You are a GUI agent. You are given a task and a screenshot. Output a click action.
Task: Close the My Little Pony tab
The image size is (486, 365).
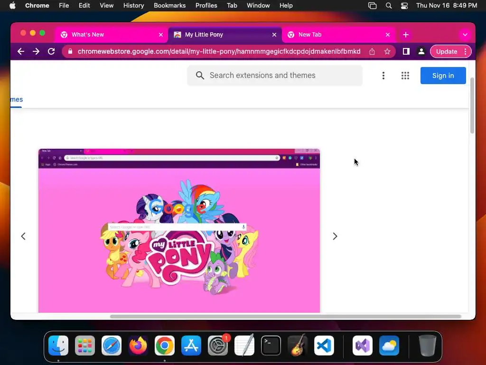pyautogui.click(x=274, y=35)
